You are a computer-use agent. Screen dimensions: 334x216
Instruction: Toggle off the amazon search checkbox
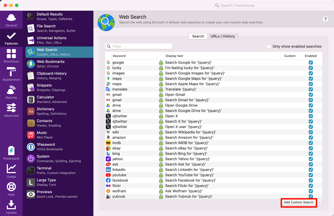click(311, 137)
